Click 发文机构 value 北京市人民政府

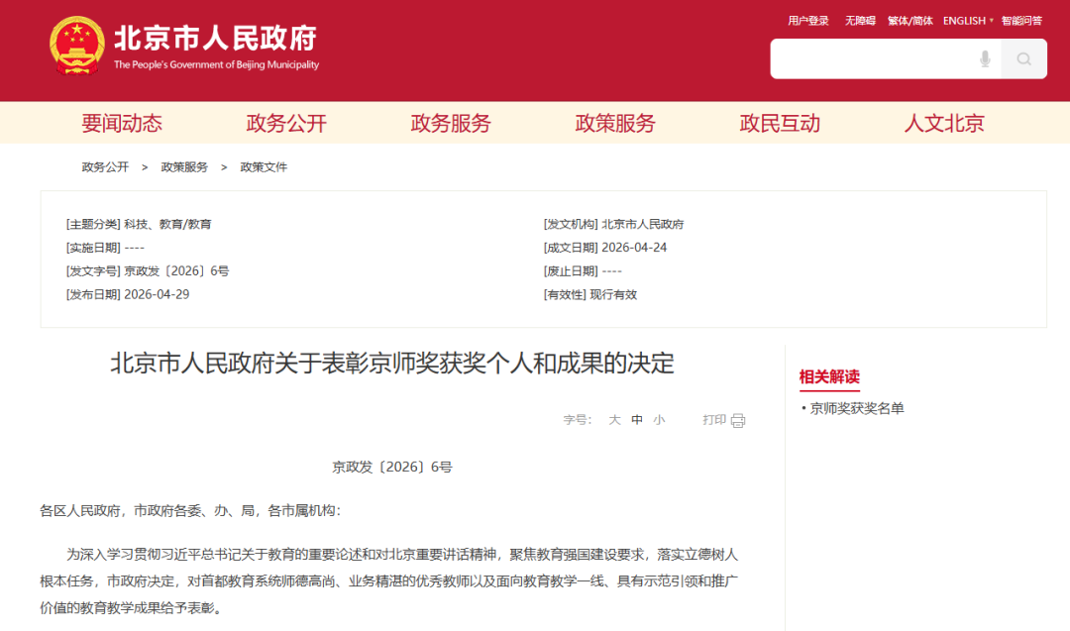pyautogui.click(x=642, y=225)
